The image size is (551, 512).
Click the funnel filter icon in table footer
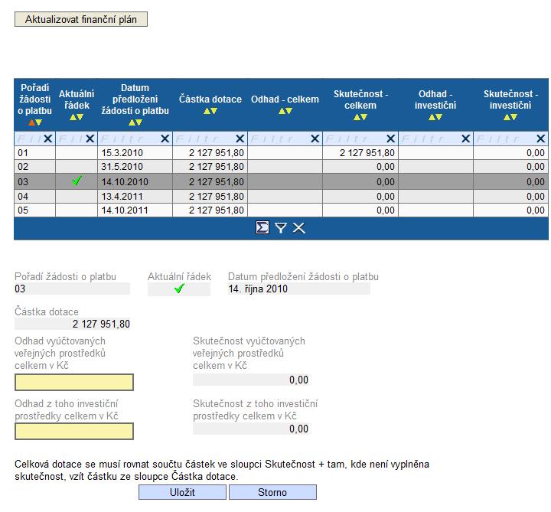coord(280,228)
